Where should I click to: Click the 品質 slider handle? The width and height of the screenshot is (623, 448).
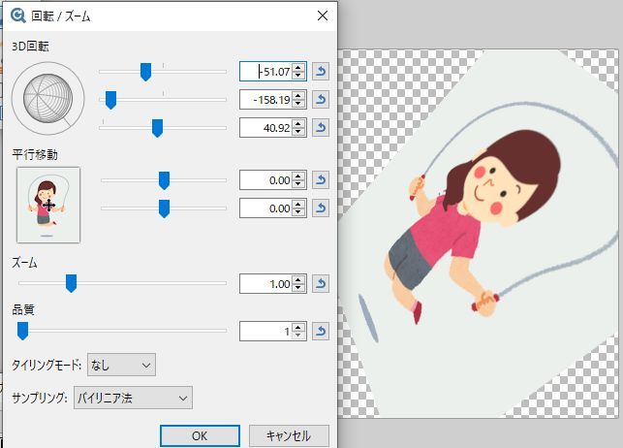[22, 331]
